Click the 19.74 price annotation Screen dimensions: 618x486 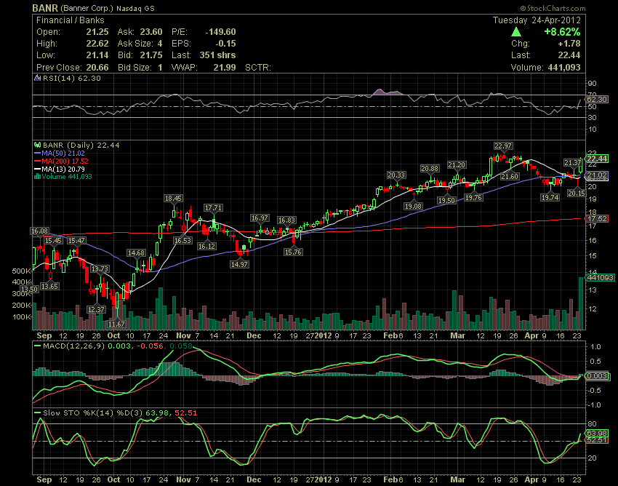click(550, 197)
